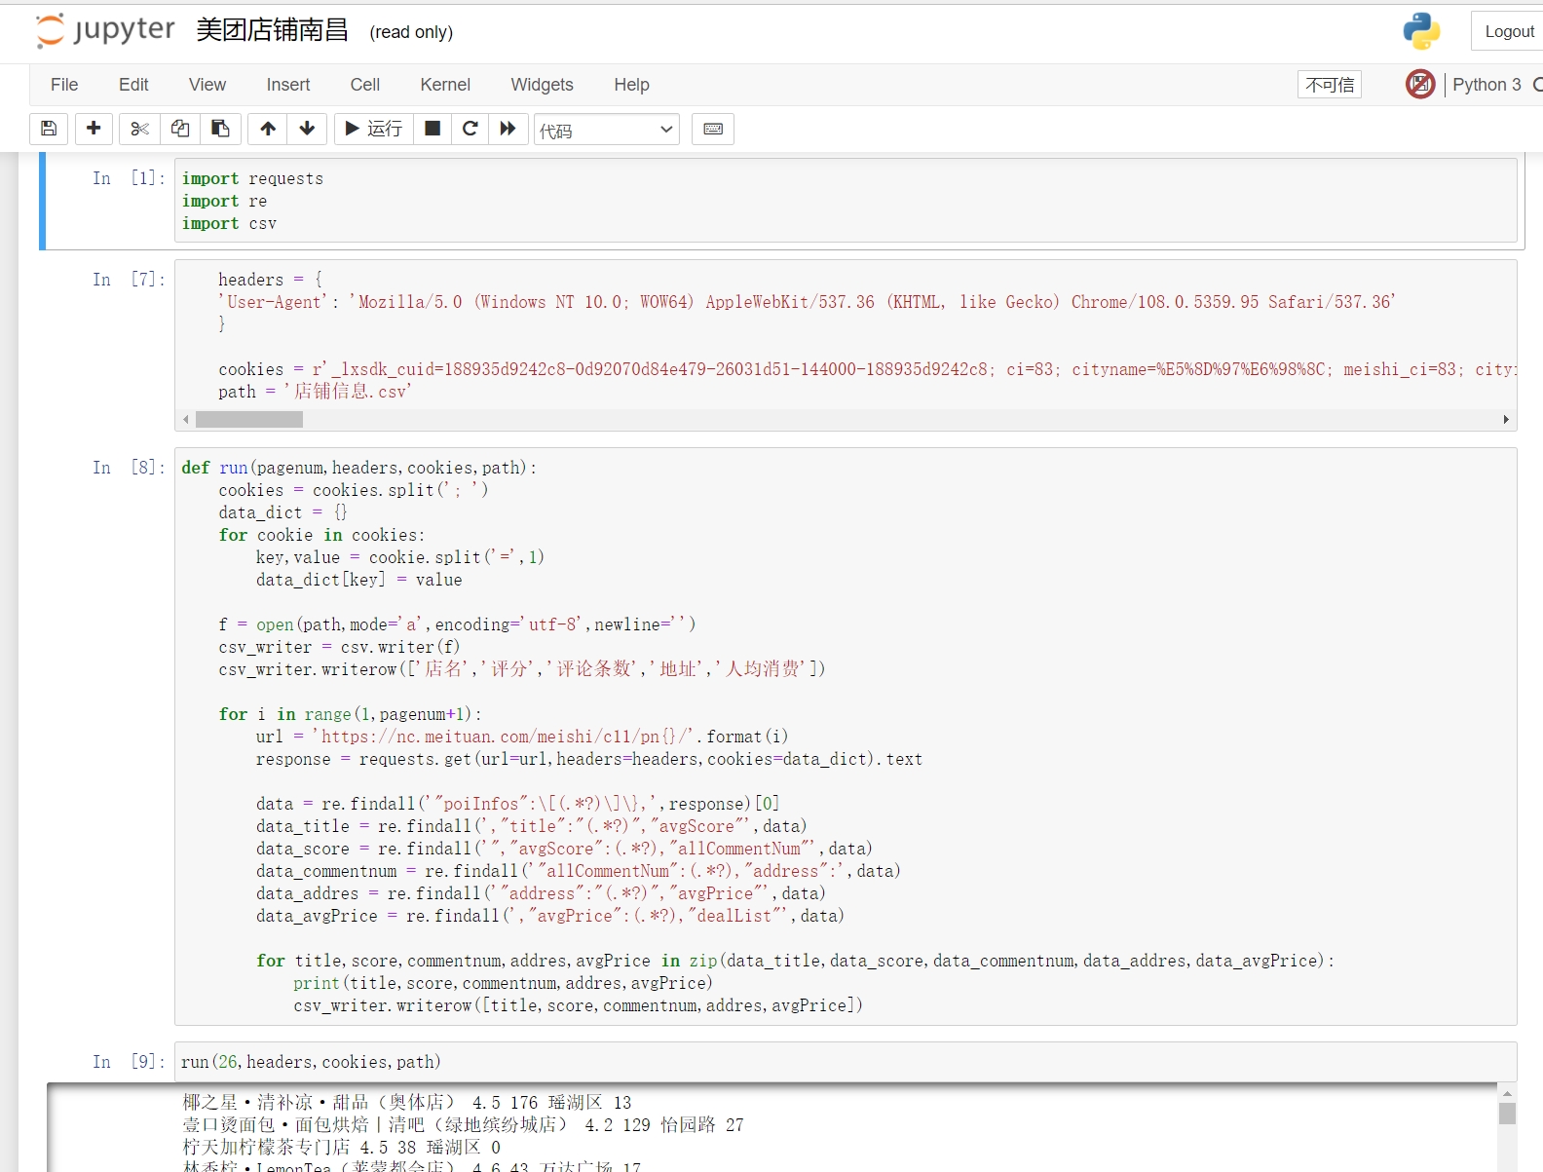
Task: Open the Insert menu
Action: 288,85
